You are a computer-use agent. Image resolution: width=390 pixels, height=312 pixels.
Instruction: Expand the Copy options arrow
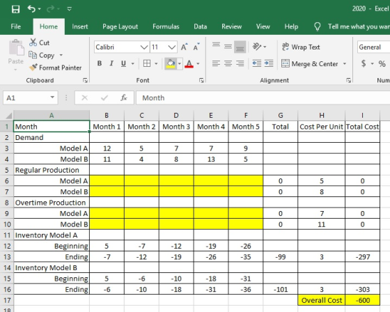tap(61, 55)
